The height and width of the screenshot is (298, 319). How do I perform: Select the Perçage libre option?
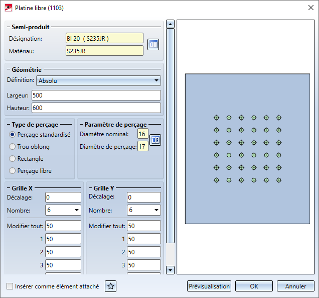tap(13, 171)
